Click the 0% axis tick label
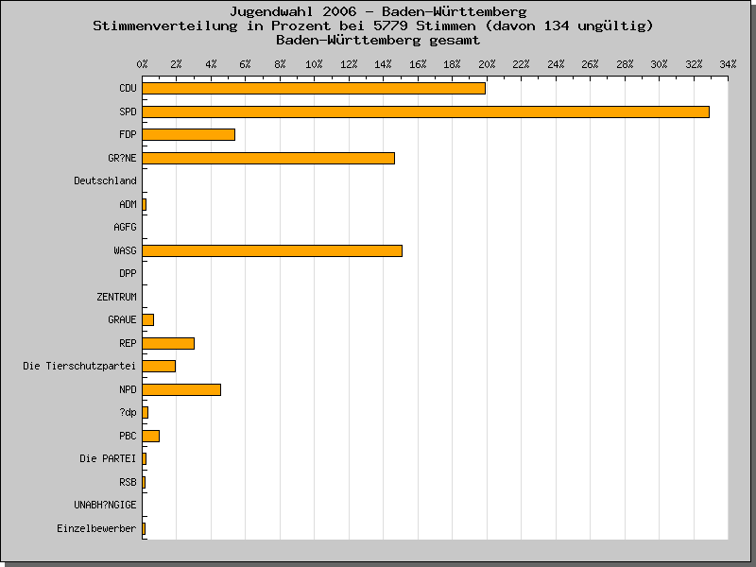Screen dimensions: 756x567 [143, 64]
